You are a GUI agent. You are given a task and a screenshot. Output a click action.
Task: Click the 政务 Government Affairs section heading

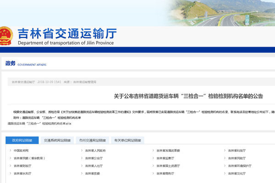click(11, 64)
